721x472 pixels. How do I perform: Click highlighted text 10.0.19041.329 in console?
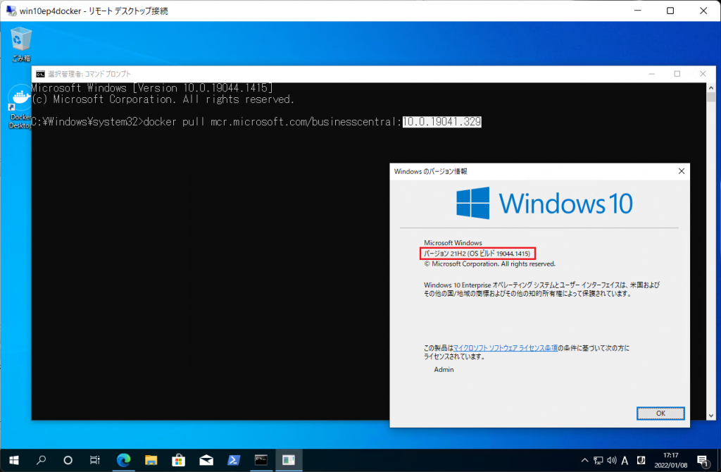[442, 122]
